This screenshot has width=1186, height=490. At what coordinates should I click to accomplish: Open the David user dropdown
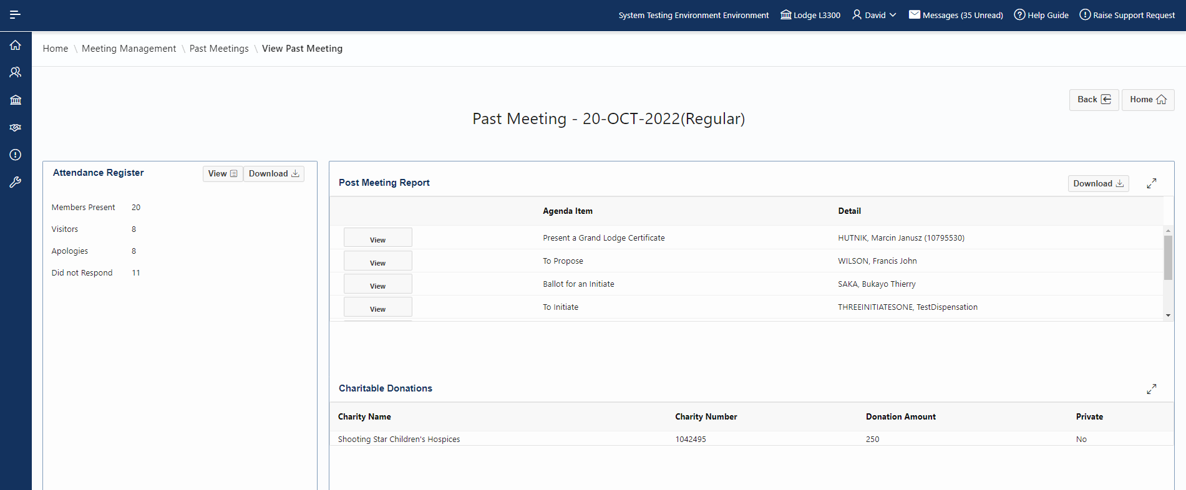pos(874,15)
